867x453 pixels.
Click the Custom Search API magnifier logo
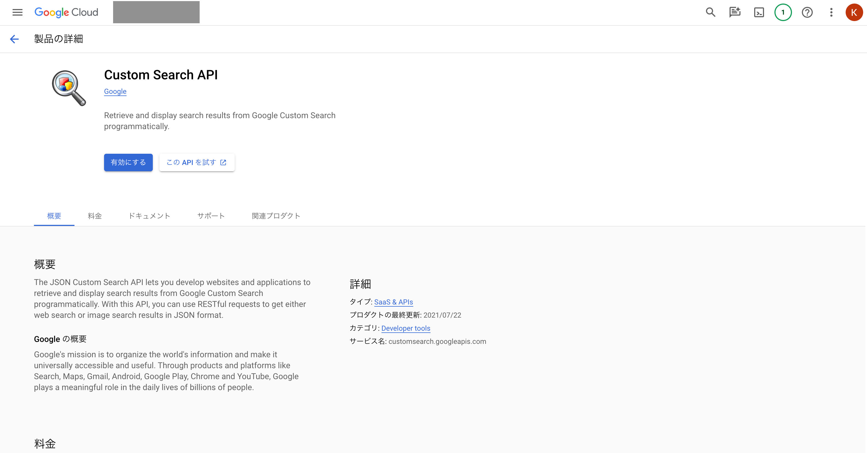pyautogui.click(x=69, y=88)
